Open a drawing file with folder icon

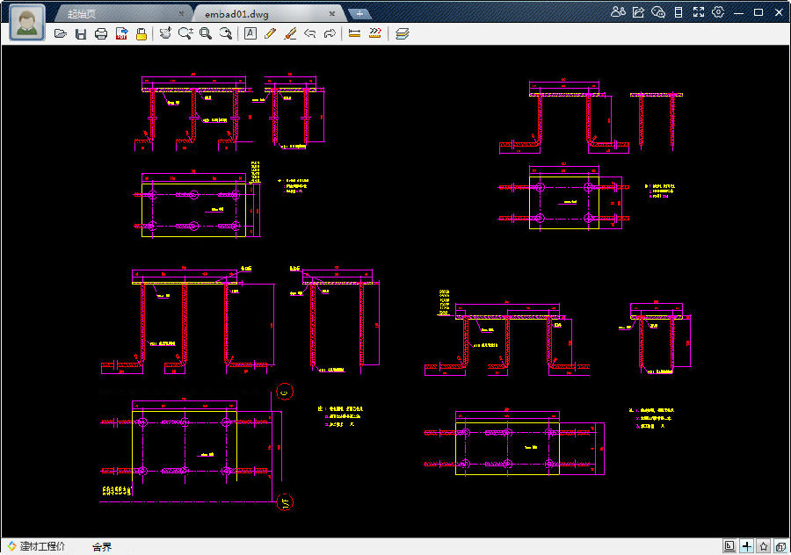(61, 33)
